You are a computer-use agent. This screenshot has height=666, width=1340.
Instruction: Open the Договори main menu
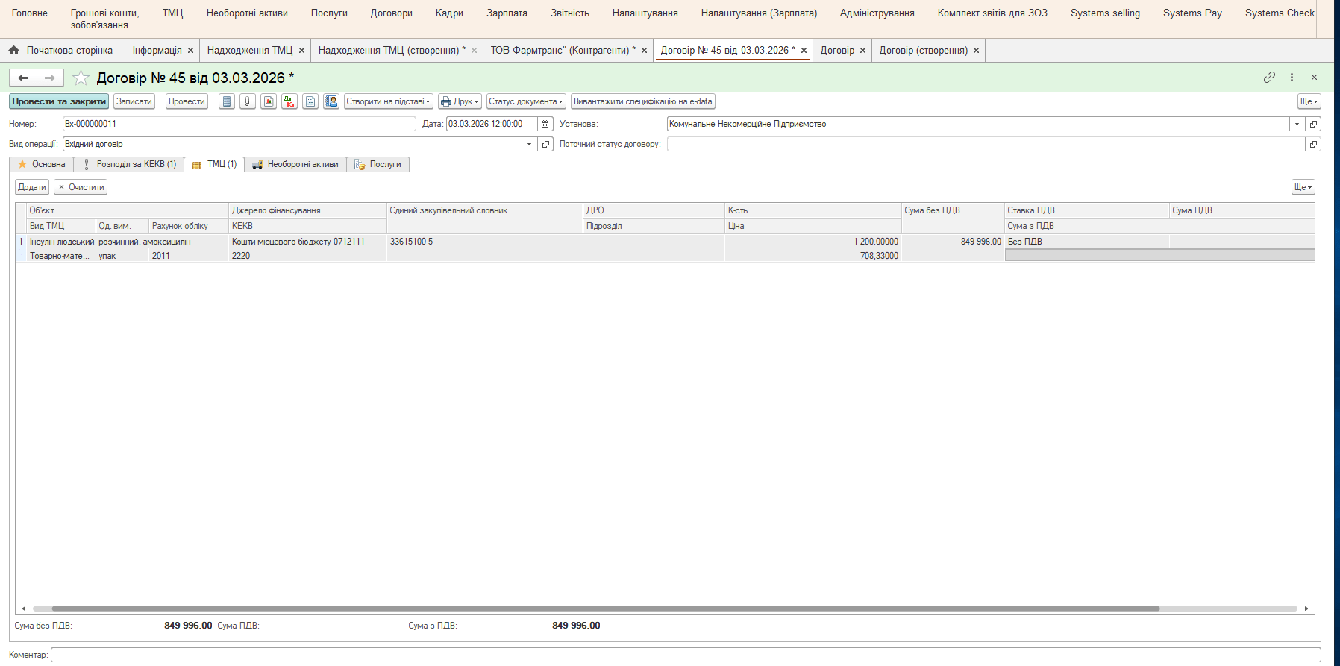(392, 13)
